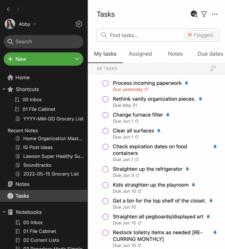Open 02 Current Lists notebook
225x249 pixels.
pyautogui.click(x=37, y=240)
